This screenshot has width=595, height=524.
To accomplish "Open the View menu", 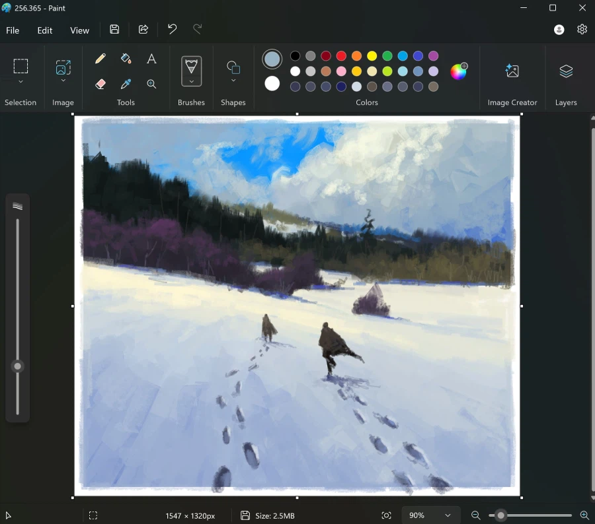I will tap(79, 30).
